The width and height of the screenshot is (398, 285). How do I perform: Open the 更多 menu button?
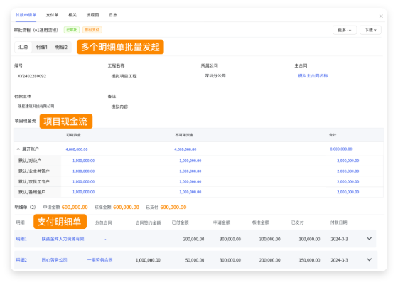345,30
